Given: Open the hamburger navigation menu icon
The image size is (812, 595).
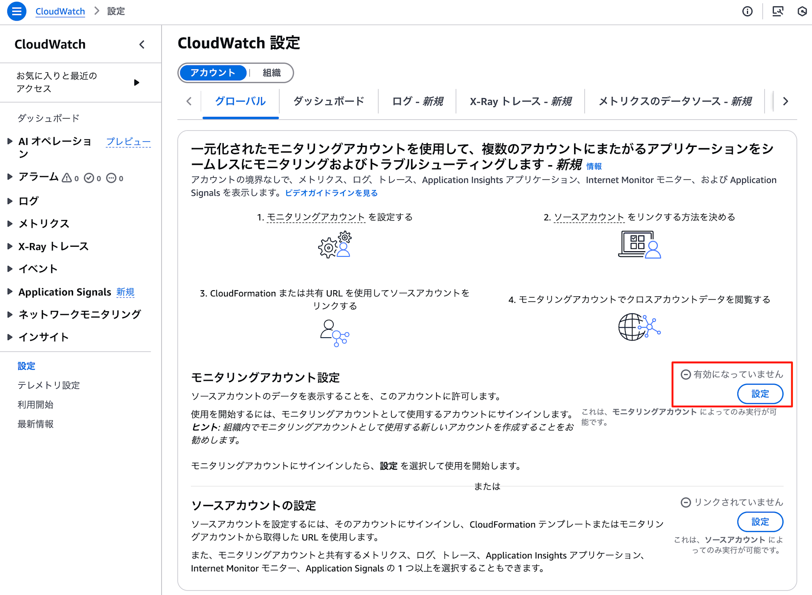Looking at the screenshot, I should (17, 11).
